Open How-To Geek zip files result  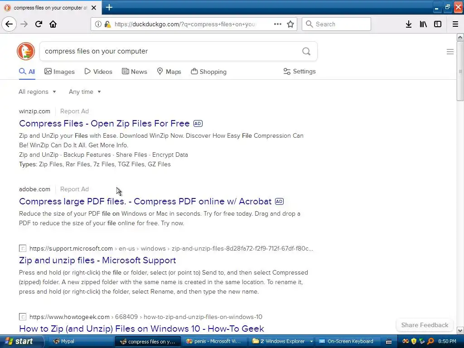(x=141, y=329)
